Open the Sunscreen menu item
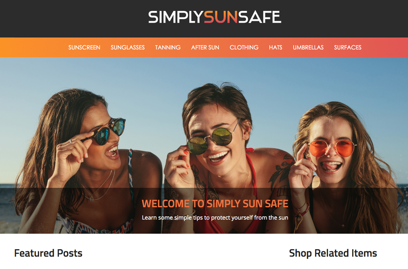The height and width of the screenshot is (269, 408). coord(84,48)
